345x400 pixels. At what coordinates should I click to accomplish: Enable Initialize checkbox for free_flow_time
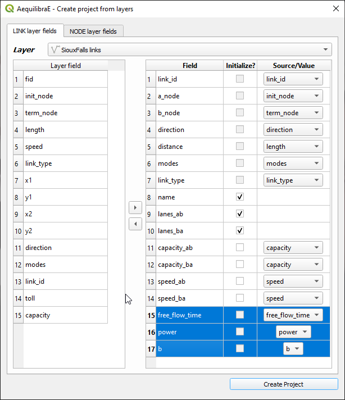pyautogui.click(x=240, y=315)
